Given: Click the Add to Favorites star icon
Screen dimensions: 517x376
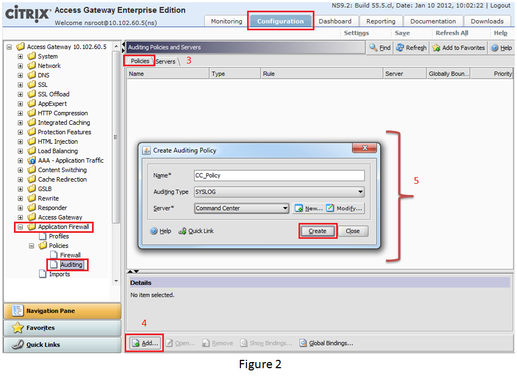Looking at the screenshot, I should [x=436, y=48].
